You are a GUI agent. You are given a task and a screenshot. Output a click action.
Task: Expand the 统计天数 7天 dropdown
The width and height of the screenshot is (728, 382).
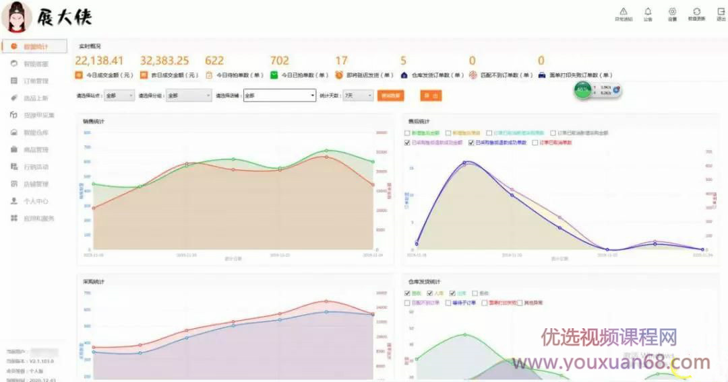pos(358,96)
